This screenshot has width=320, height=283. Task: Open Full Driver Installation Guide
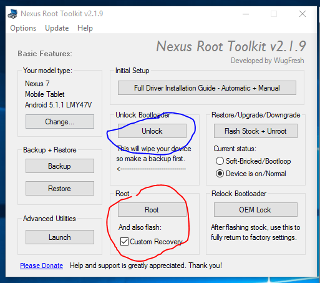tap(207, 88)
